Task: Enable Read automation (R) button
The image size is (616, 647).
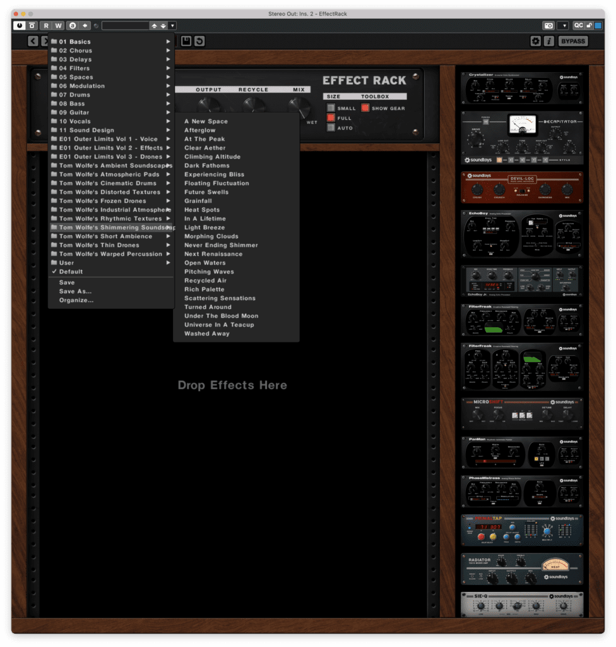Action: [46, 25]
